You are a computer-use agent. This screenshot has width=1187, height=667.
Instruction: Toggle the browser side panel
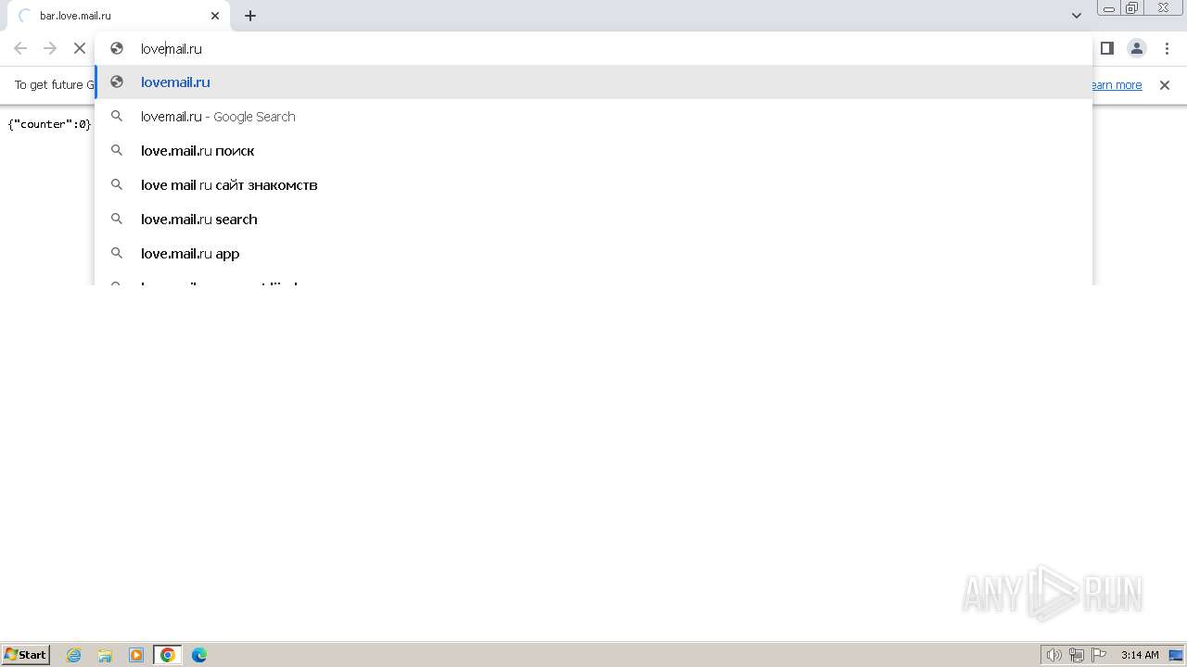pyautogui.click(x=1107, y=48)
